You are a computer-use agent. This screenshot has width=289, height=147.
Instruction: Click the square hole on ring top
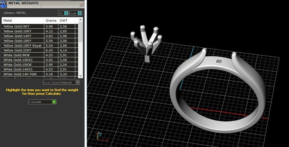219,61
